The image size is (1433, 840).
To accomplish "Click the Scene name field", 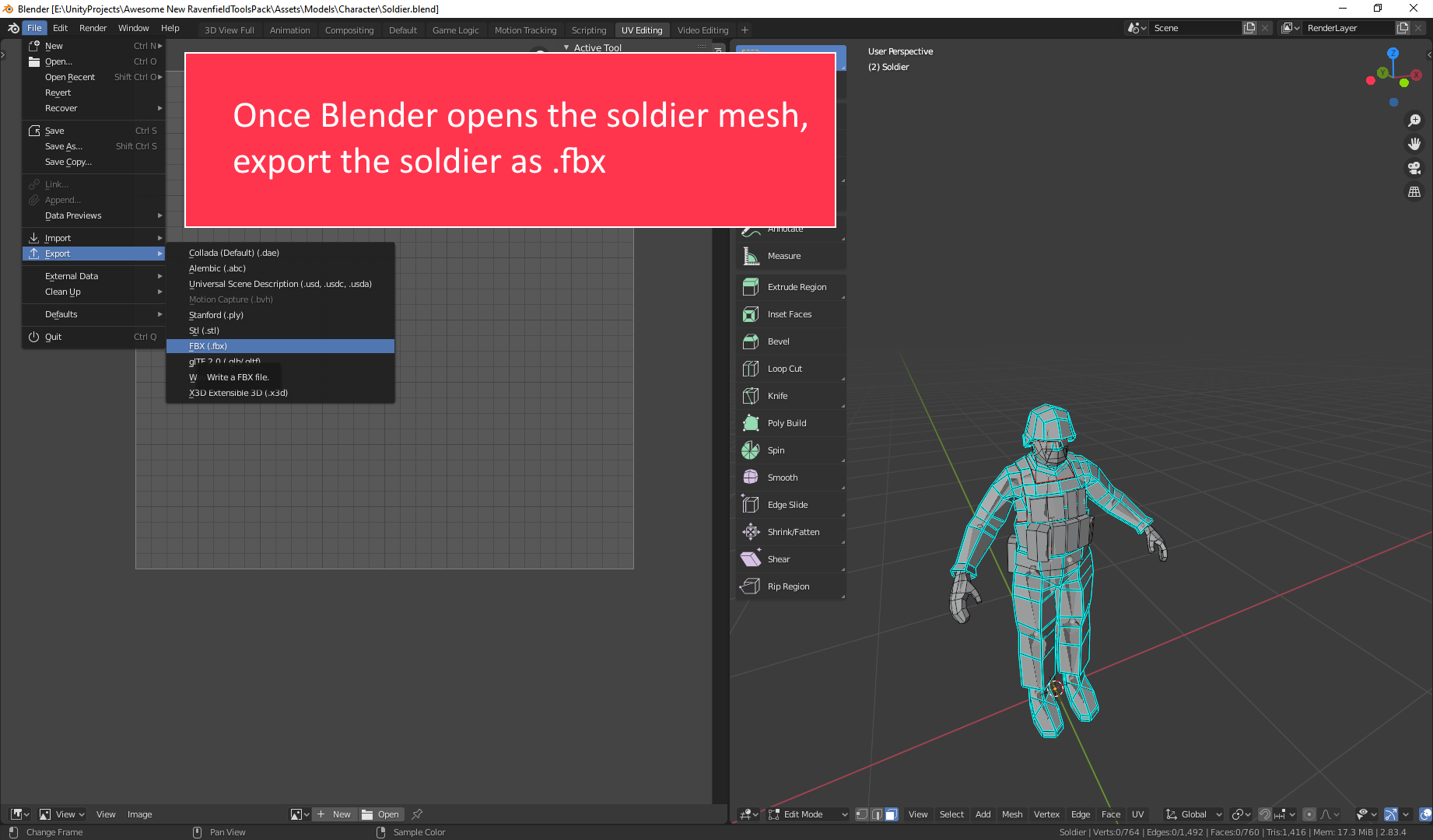I will (1194, 28).
